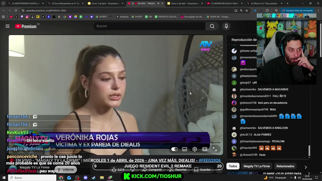The height and width of the screenshot is (181, 322).
Task: Click @elluisv6758 kick peru en decadencia
Action: (263, 103)
